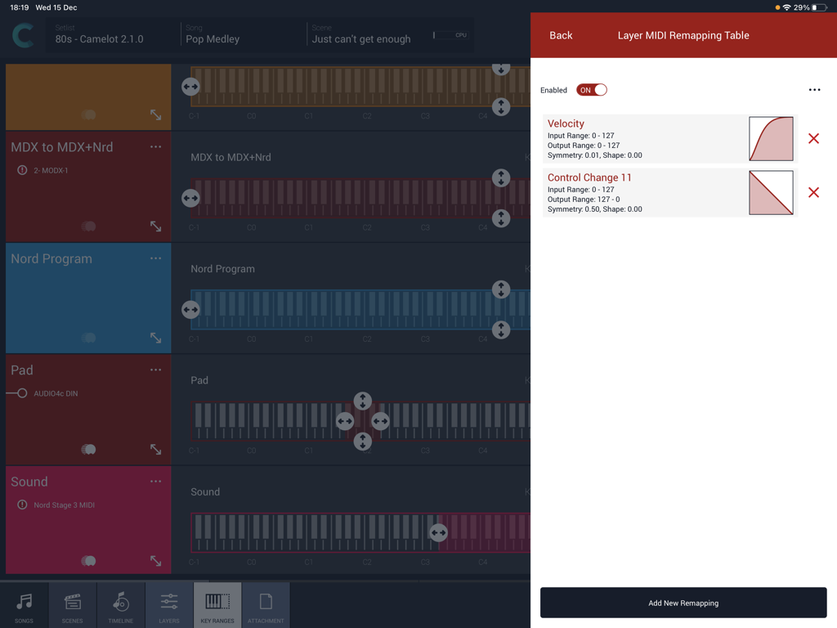Switch to the Attachment tab
Viewport: 837px width, 628px height.
265,603
